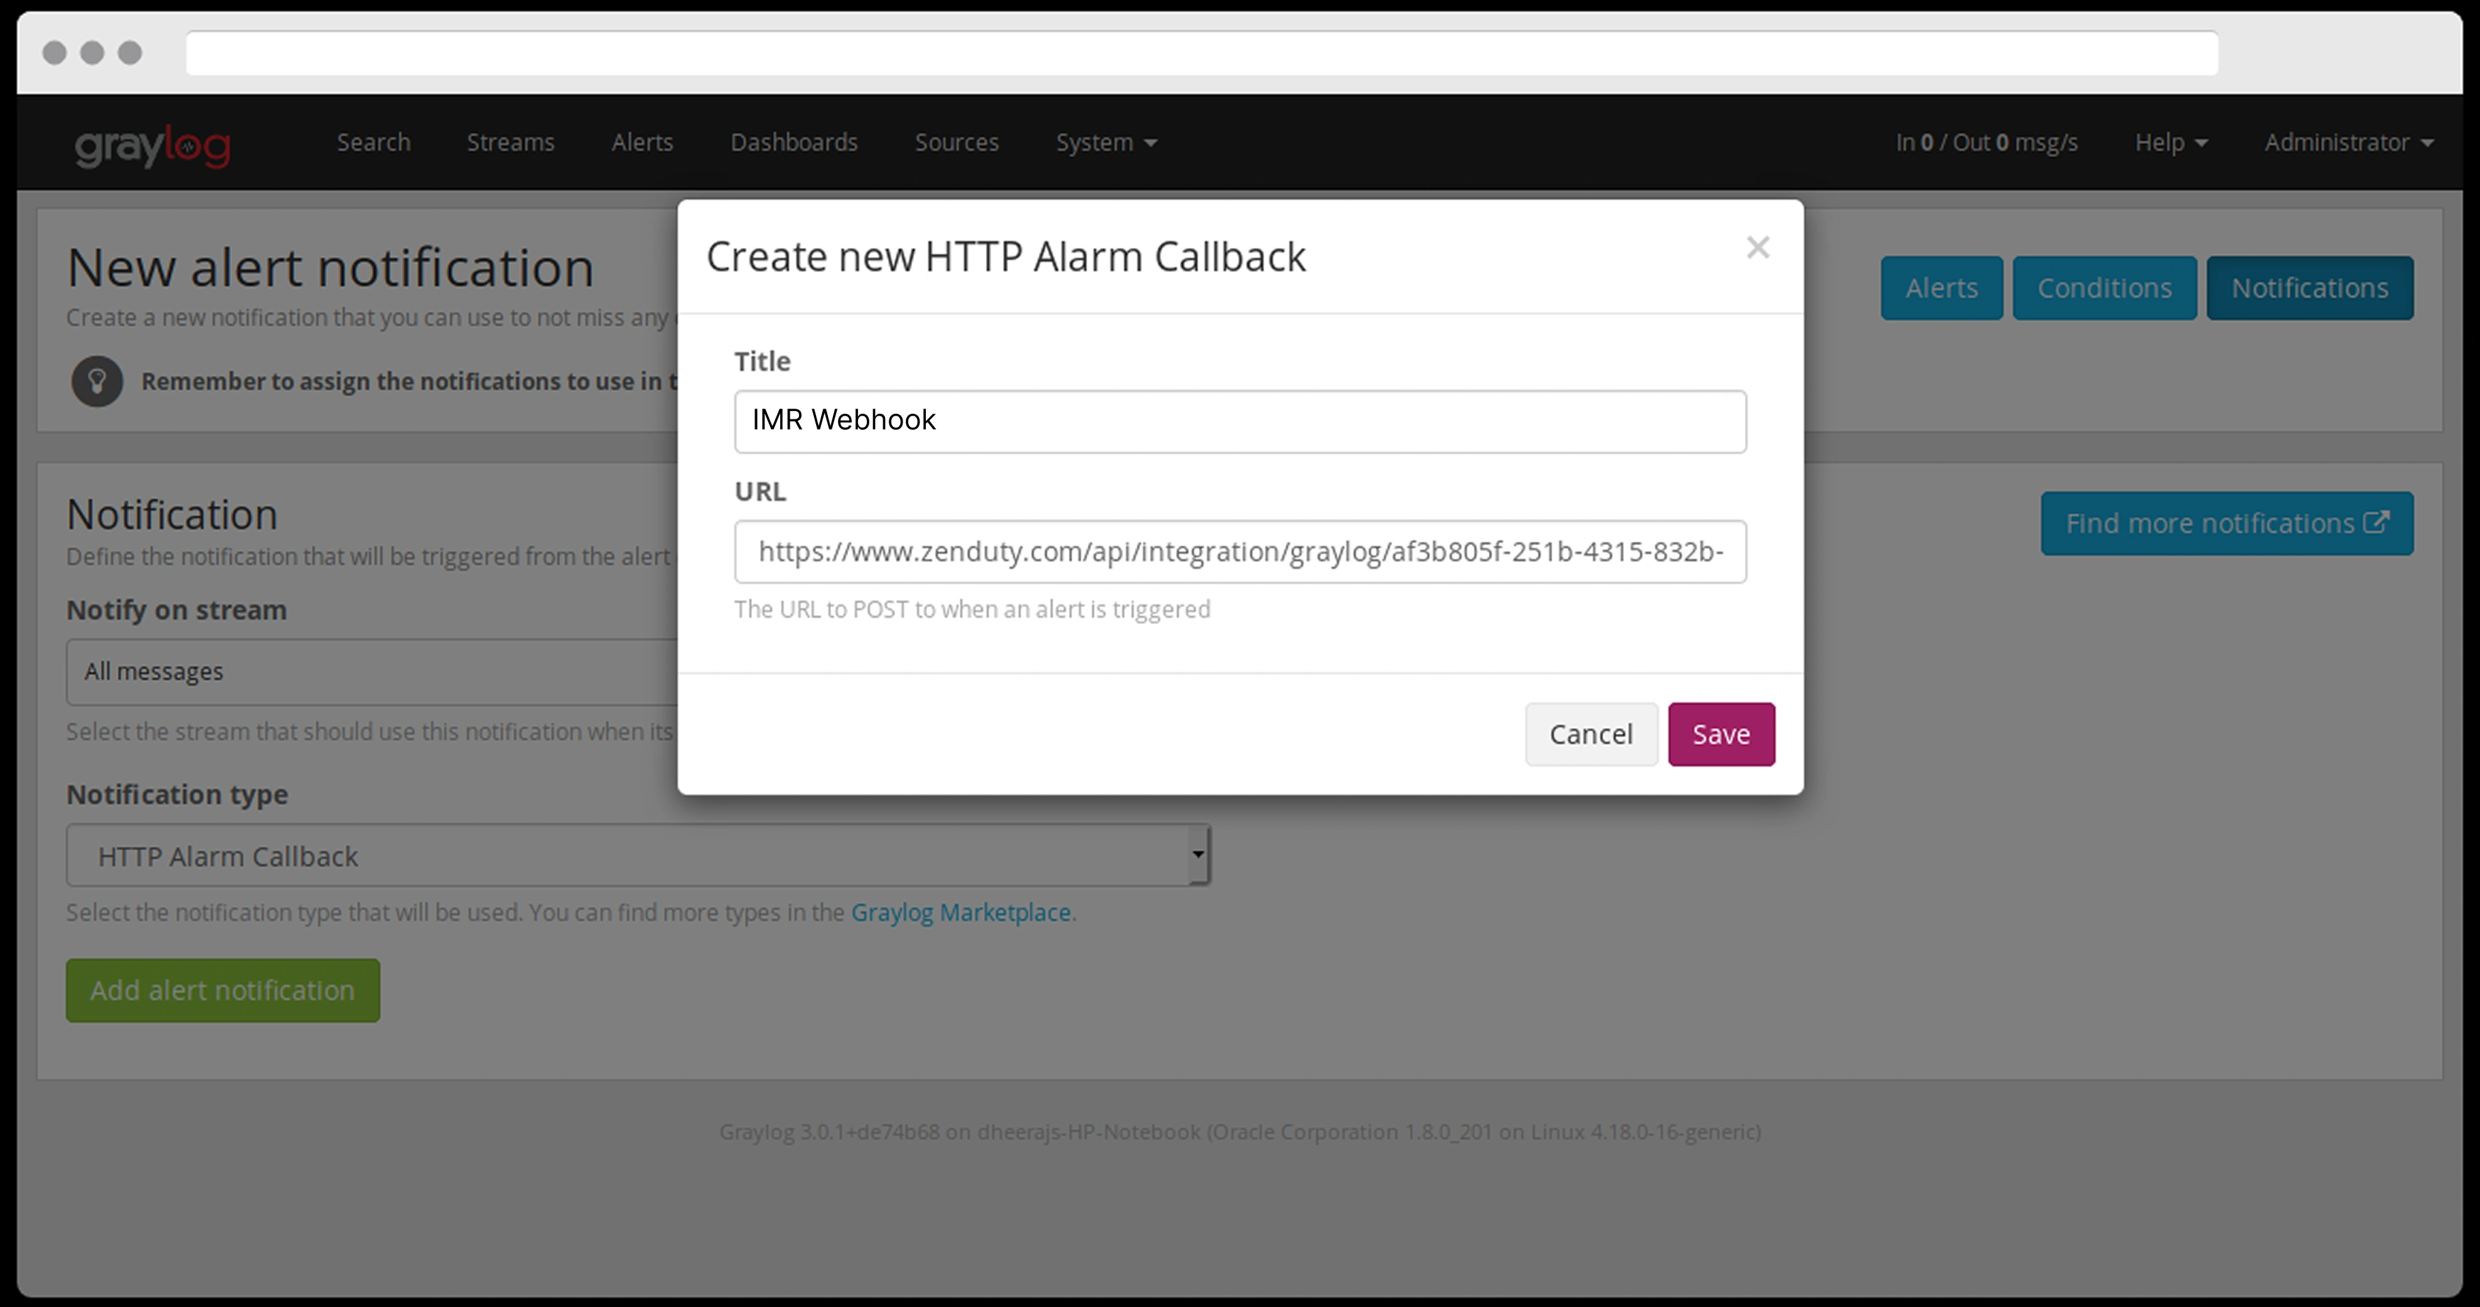The width and height of the screenshot is (2480, 1307).
Task: Open the Administrator user menu
Action: 2348,143
